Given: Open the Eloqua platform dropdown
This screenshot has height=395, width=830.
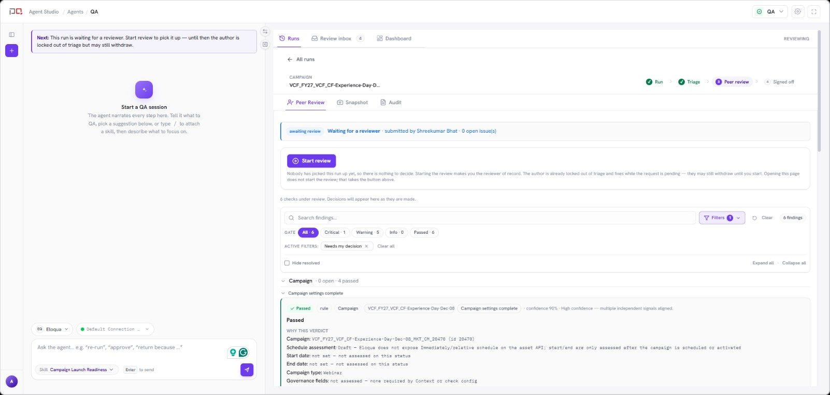Looking at the screenshot, I should point(52,329).
